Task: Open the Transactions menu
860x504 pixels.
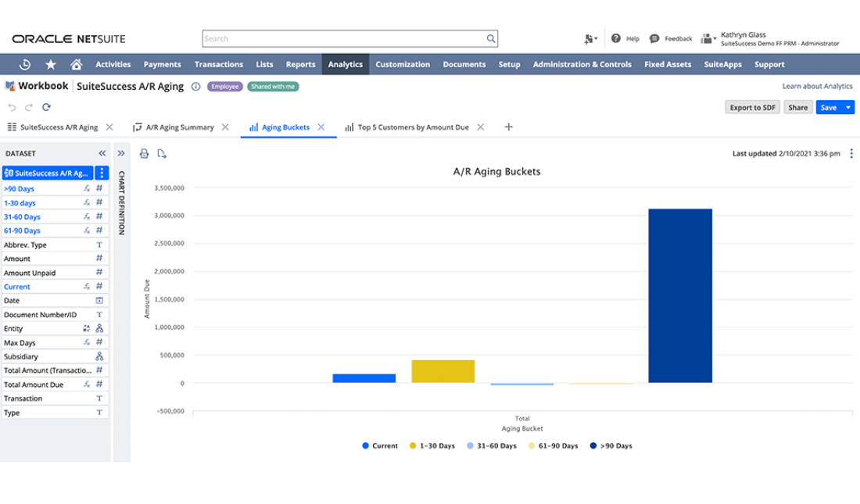Action: coord(219,64)
